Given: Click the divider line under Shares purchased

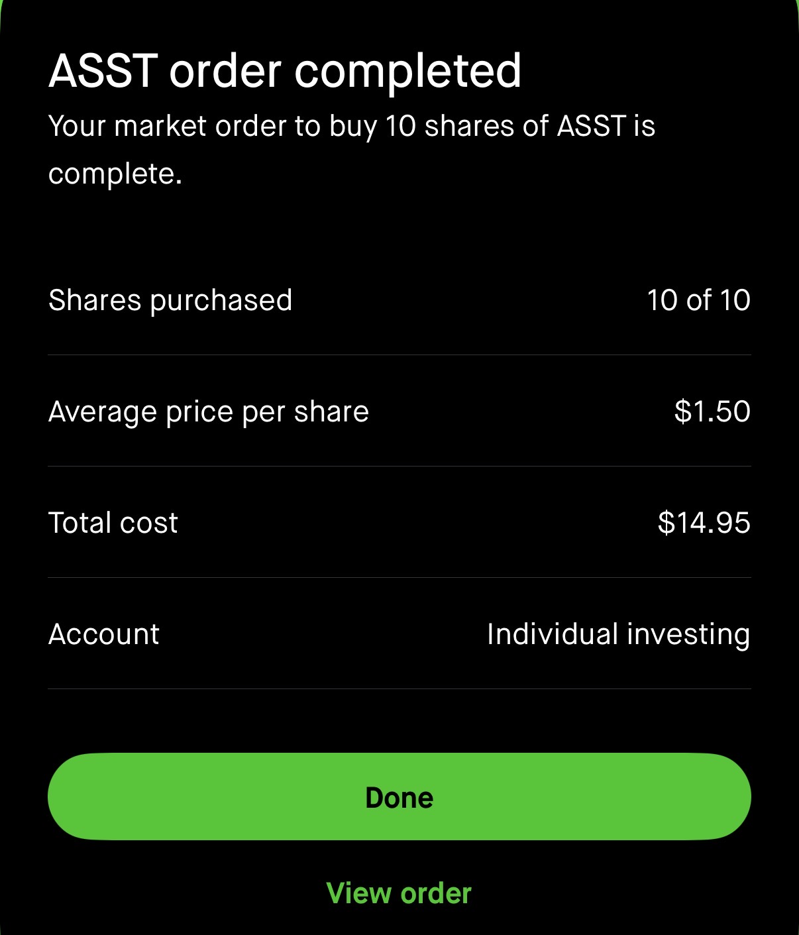Looking at the screenshot, I should (x=399, y=355).
